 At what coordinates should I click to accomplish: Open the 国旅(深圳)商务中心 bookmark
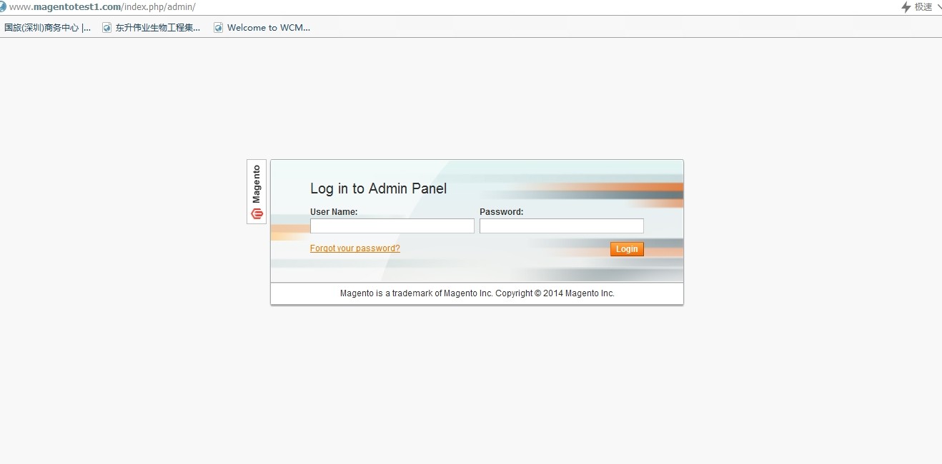click(x=47, y=28)
